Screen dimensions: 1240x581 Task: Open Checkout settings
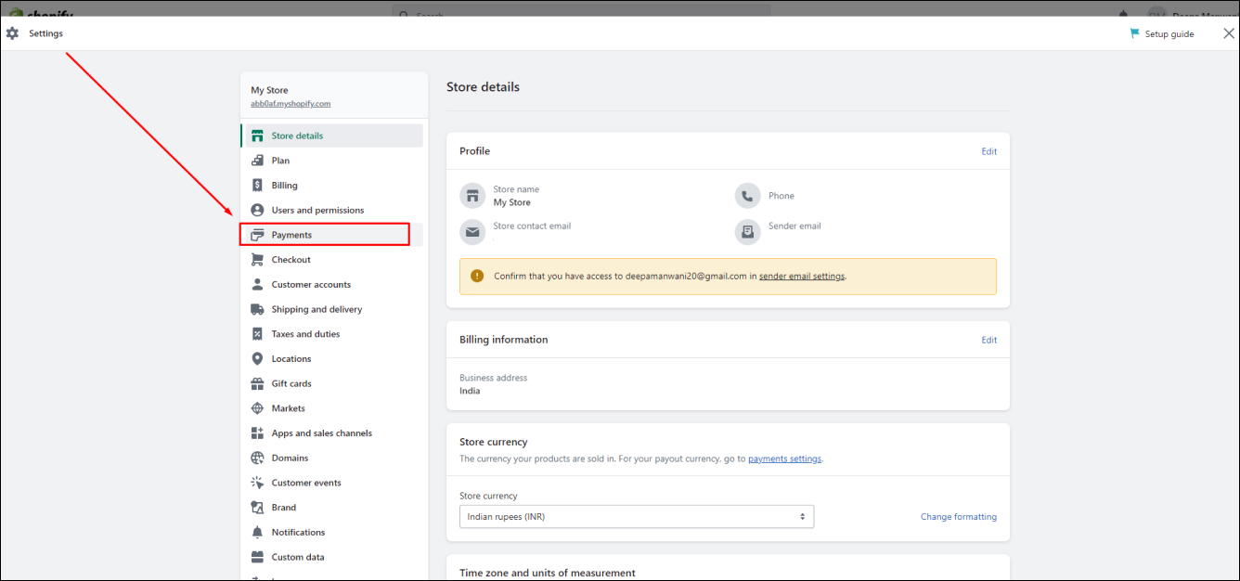coord(332,260)
